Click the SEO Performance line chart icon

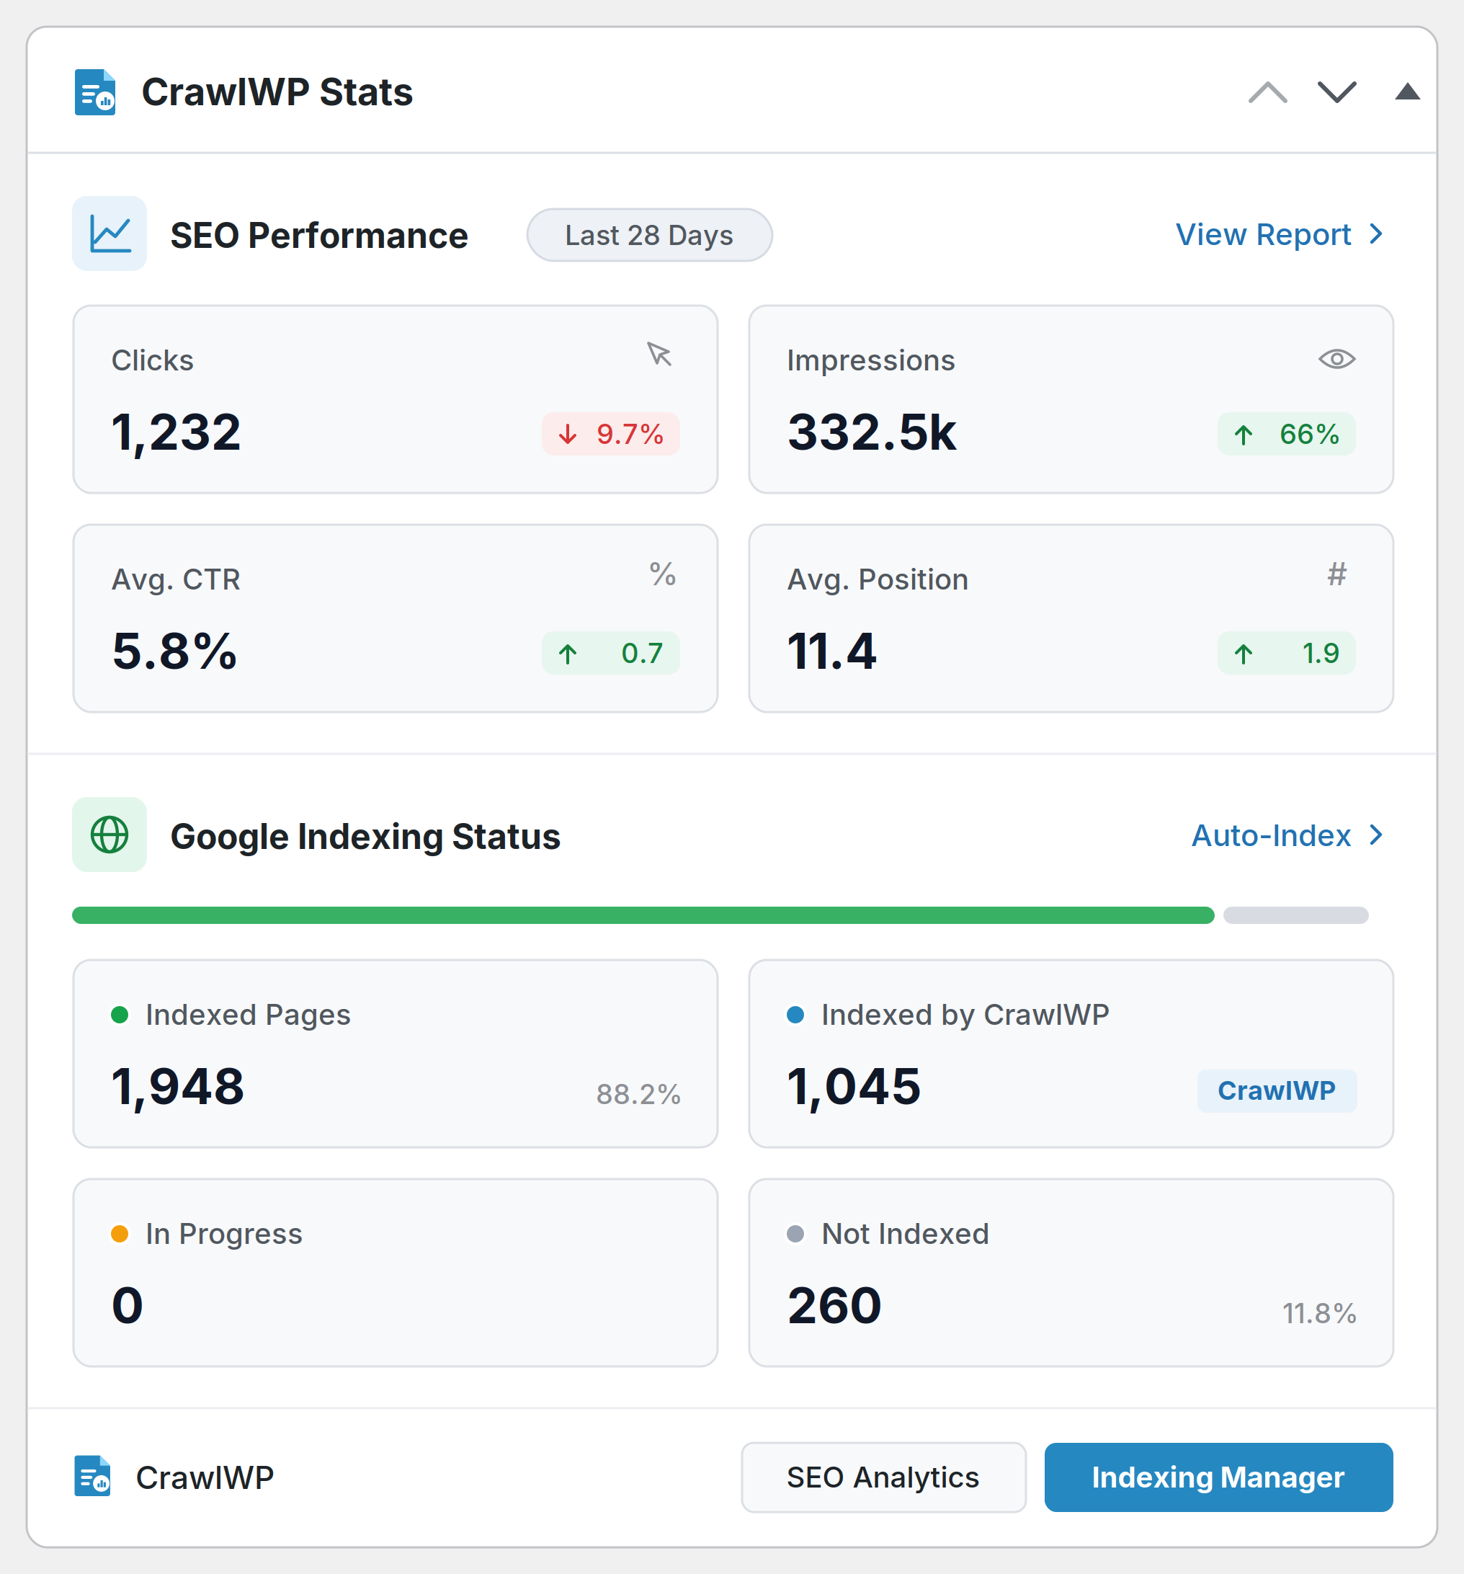click(110, 234)
